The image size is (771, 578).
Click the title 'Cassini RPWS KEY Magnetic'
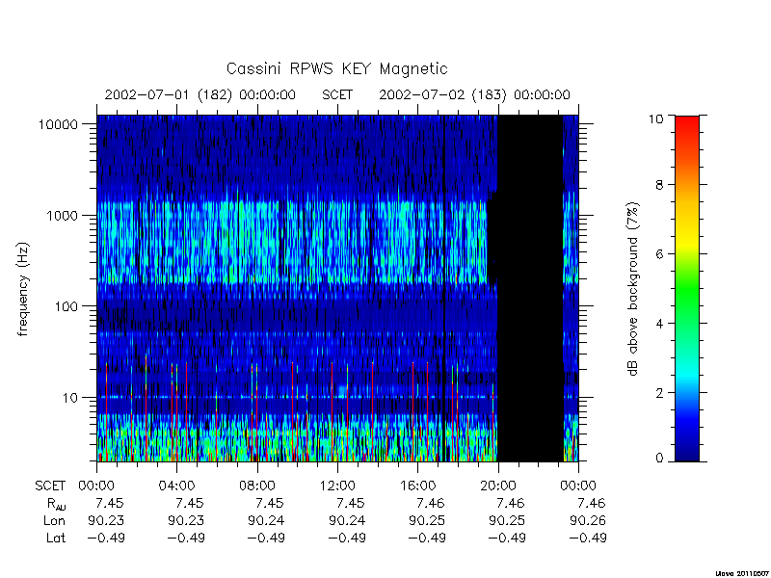336,68
